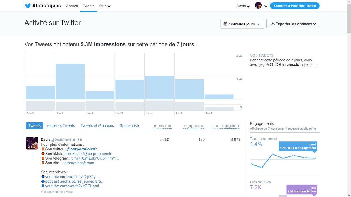
Task: Open the corporationsfr.com site link
Action: click(x=78, y=163)
